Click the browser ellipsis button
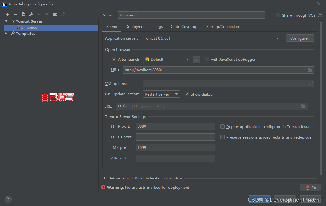 pos(196,59)
